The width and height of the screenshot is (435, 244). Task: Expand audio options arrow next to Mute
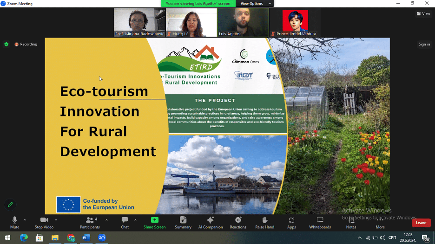tap(25, 220)
